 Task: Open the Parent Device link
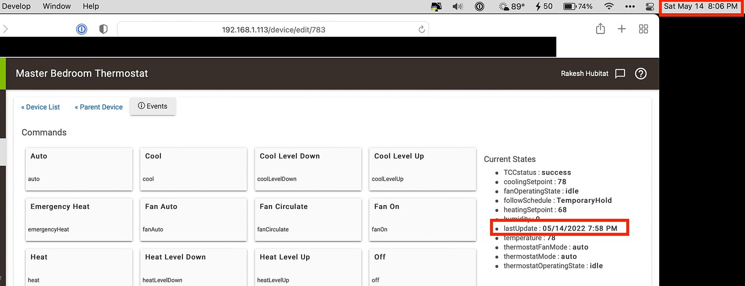99,107
